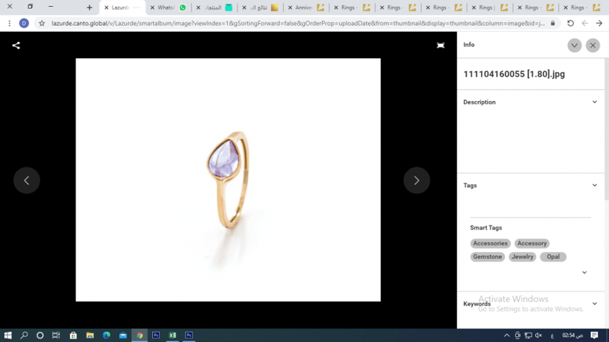This screenshot has height=342, width=609.
Task: Reload the page
Action: click(x=570, y=23)
